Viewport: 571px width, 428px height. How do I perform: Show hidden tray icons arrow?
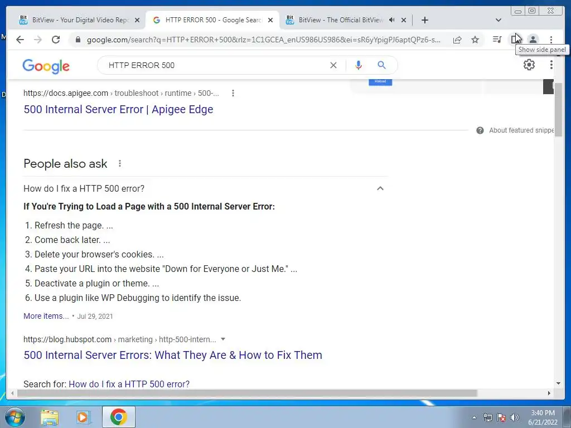coord(474,417)
